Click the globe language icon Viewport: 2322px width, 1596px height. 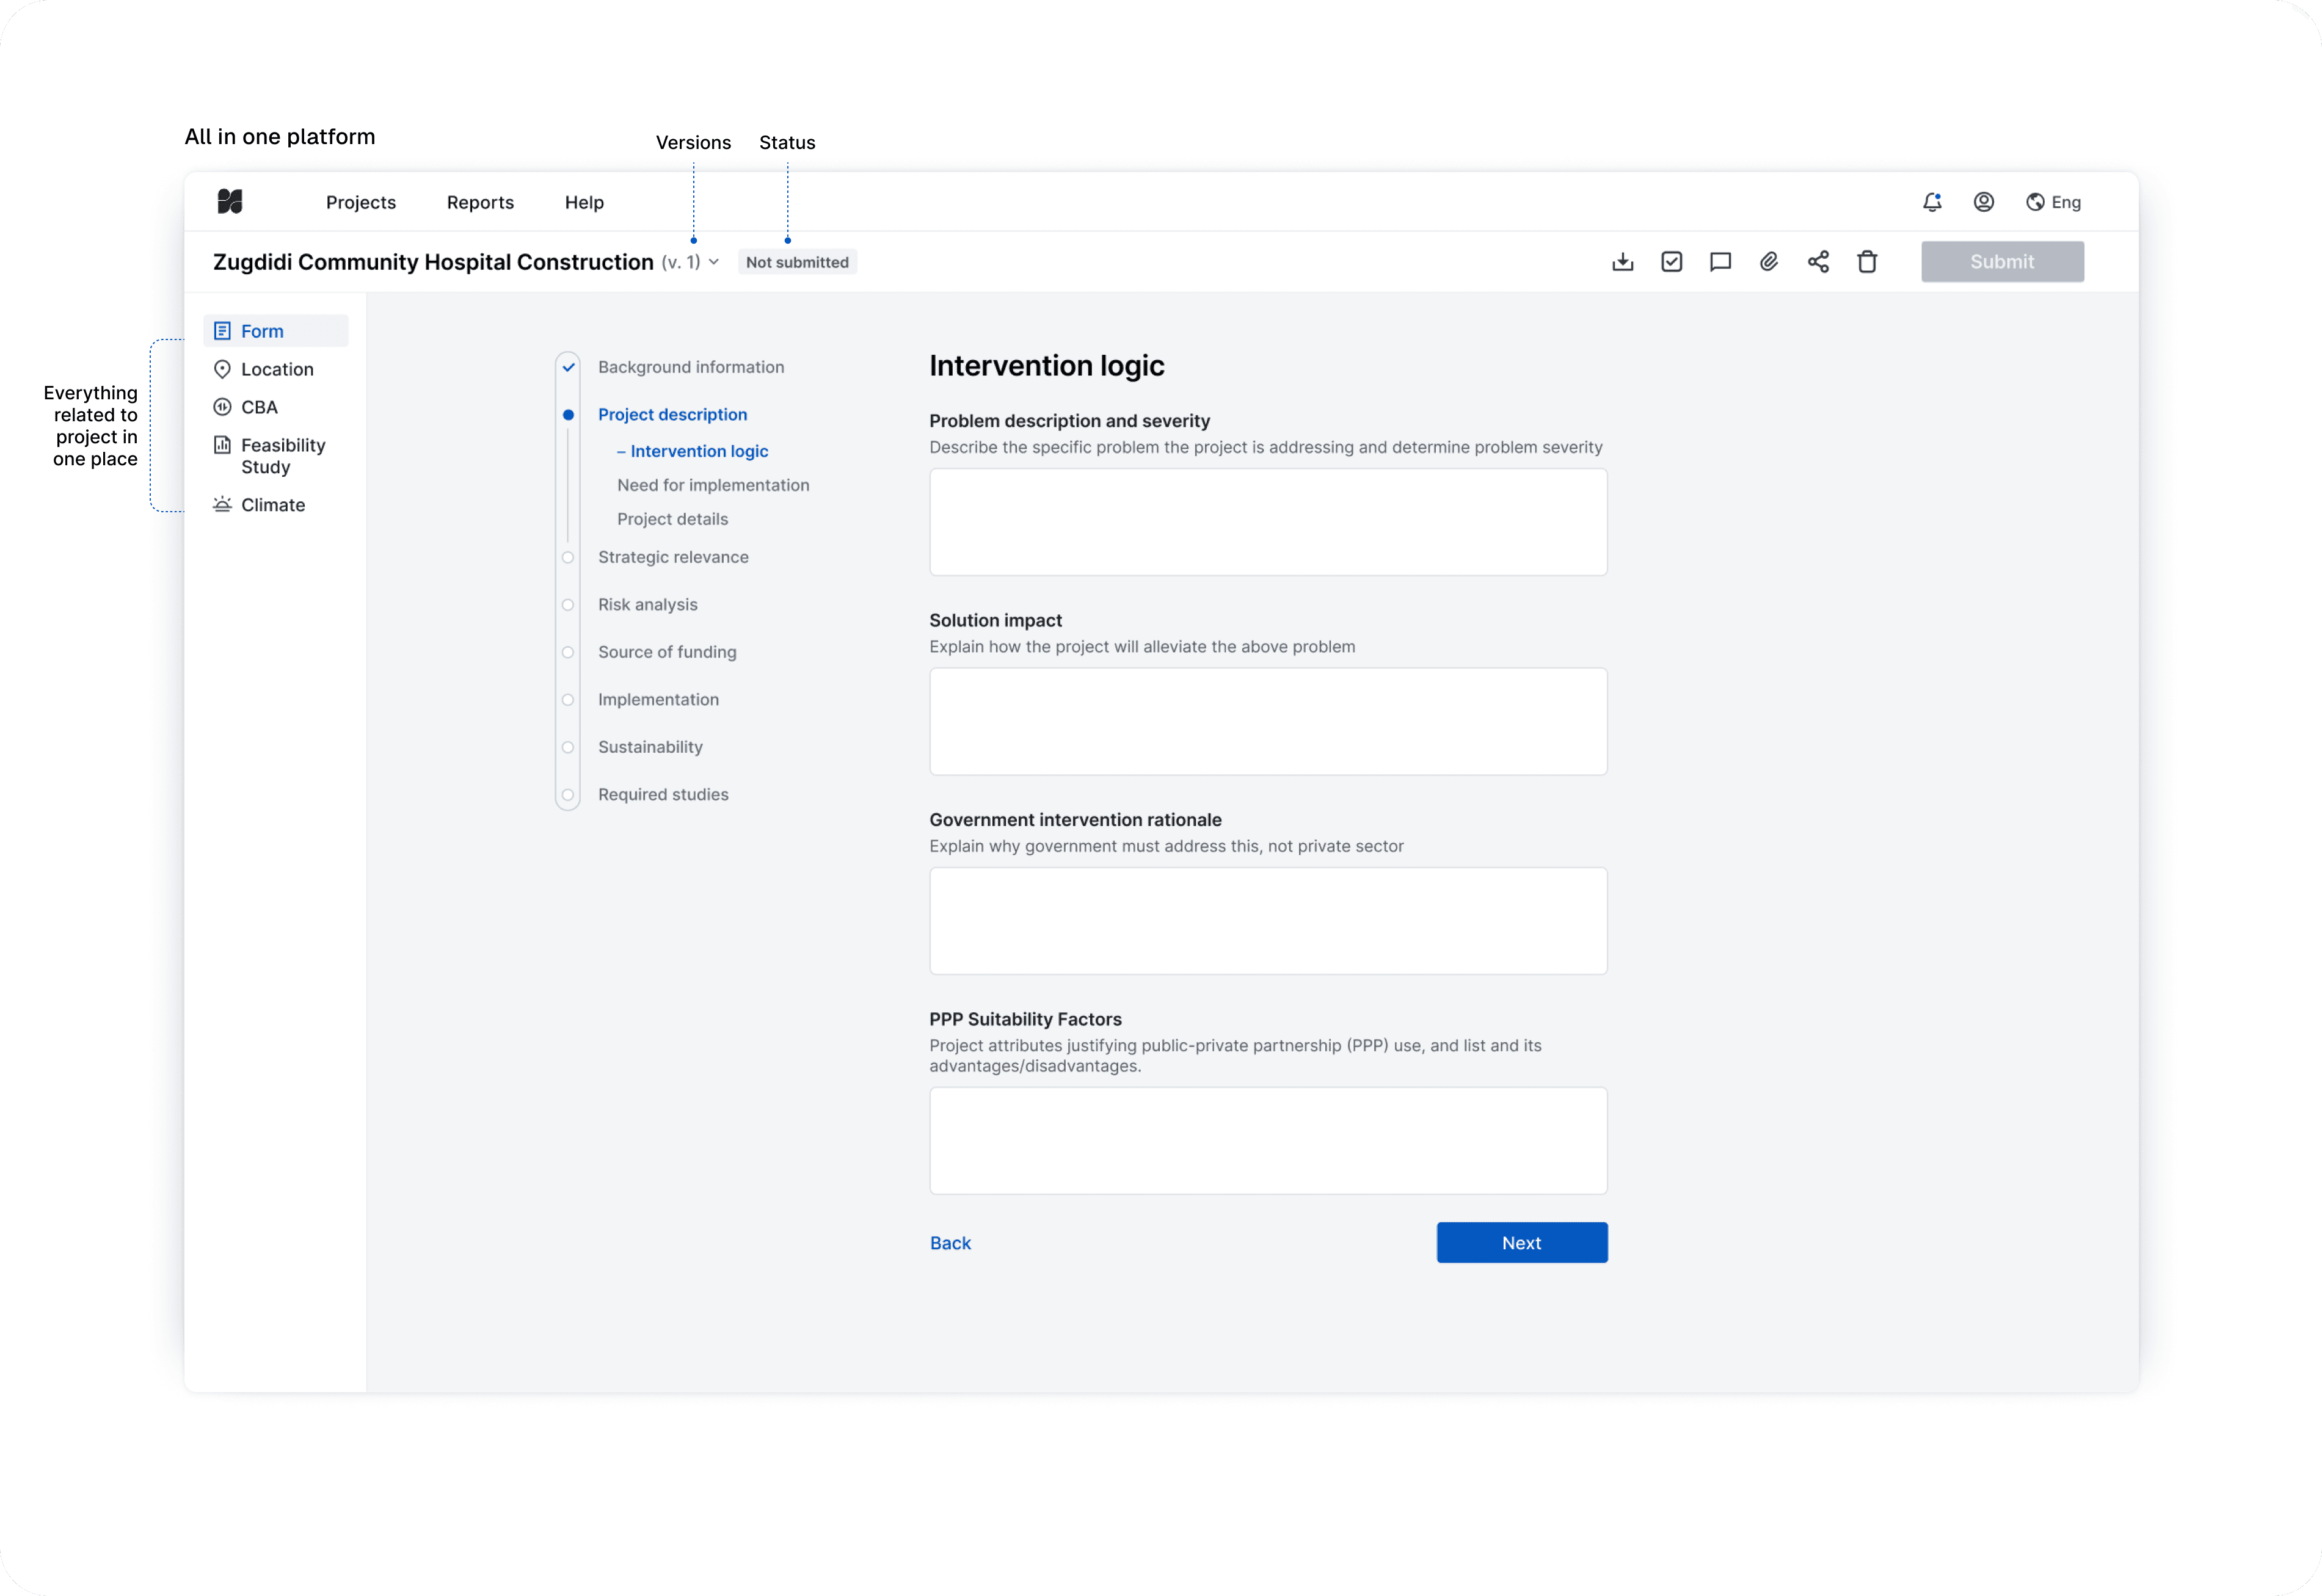pyautogui.click(x=2035, y=202)
